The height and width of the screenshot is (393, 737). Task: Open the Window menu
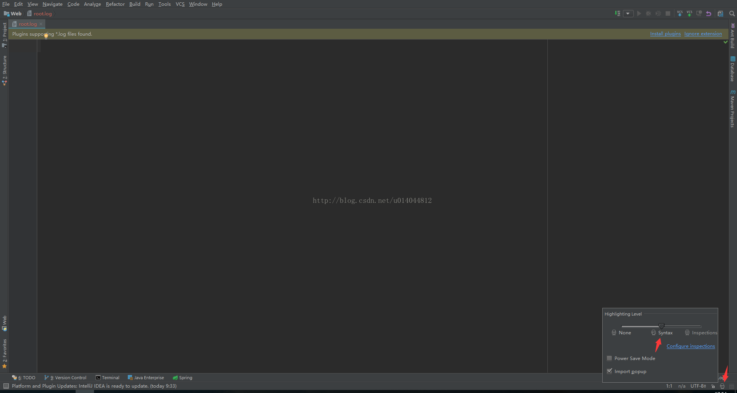point(198,4)
